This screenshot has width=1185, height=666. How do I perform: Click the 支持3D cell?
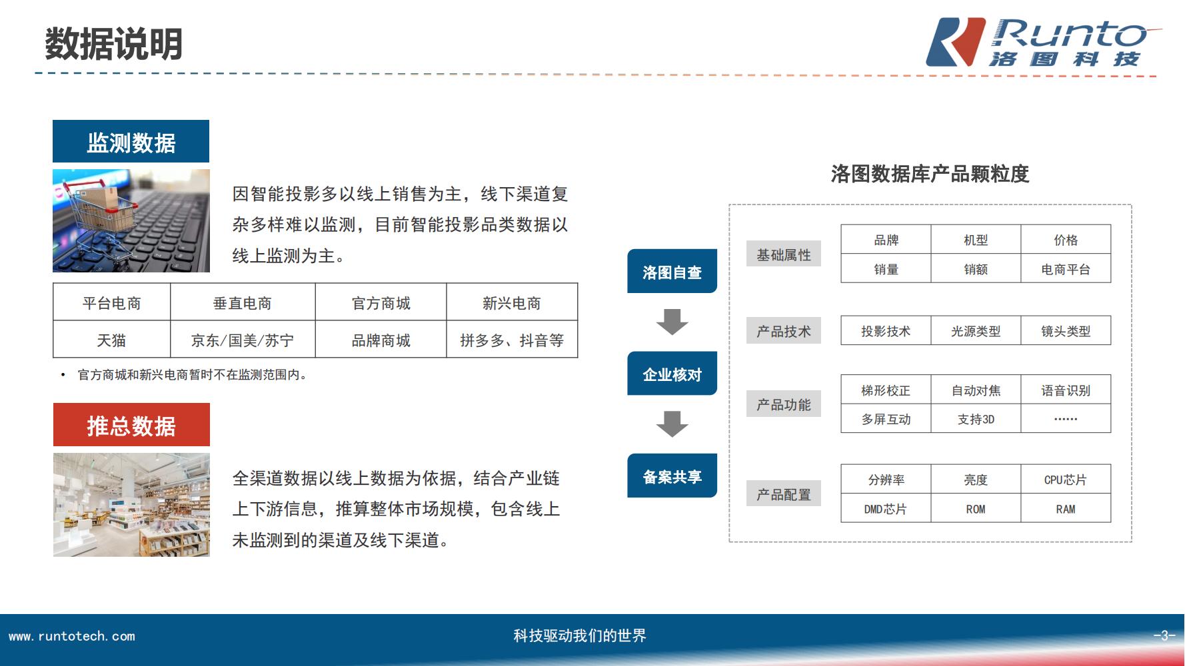tap(976, 418)
